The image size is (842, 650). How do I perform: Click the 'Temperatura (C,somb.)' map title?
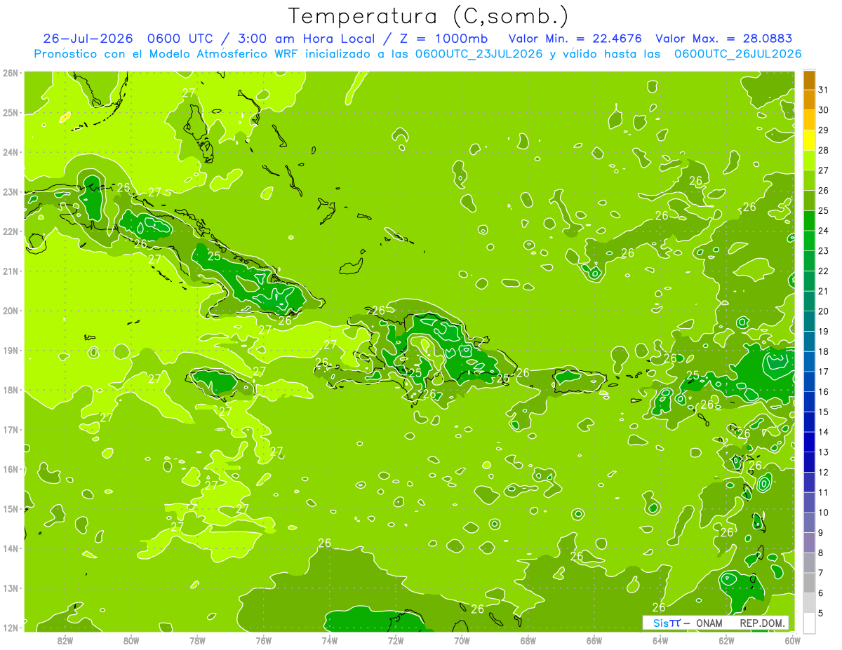pos(428,17)
